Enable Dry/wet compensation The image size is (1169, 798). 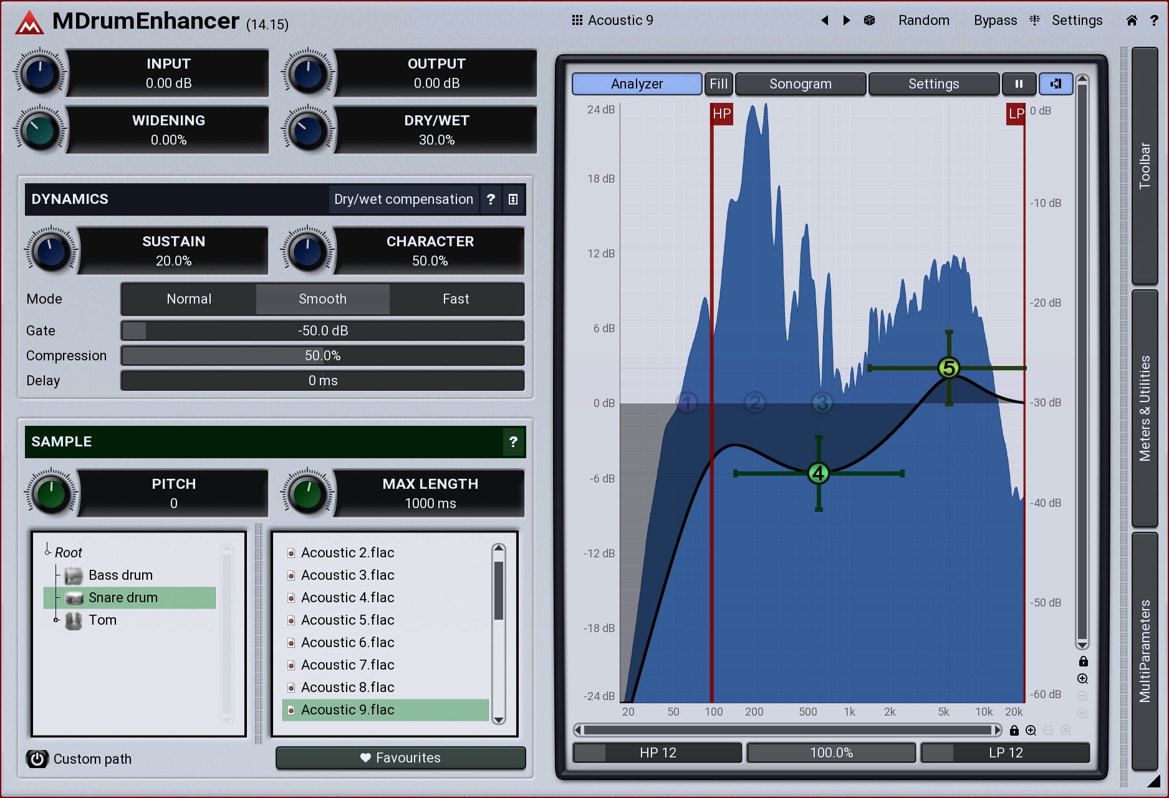click(403, 199)
